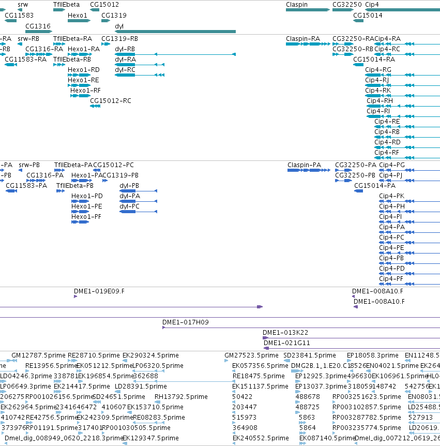The image size is (440, 446).
Task: Select protein dyl-PB
Action: (x=129, y=186)
